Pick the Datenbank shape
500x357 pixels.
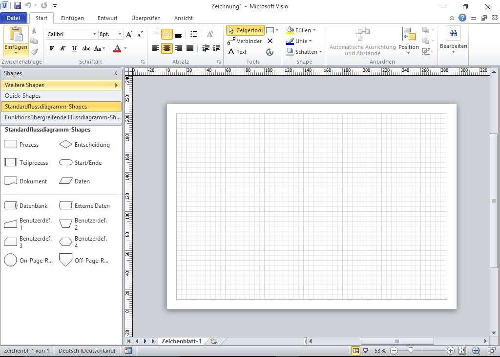[11, 206]
